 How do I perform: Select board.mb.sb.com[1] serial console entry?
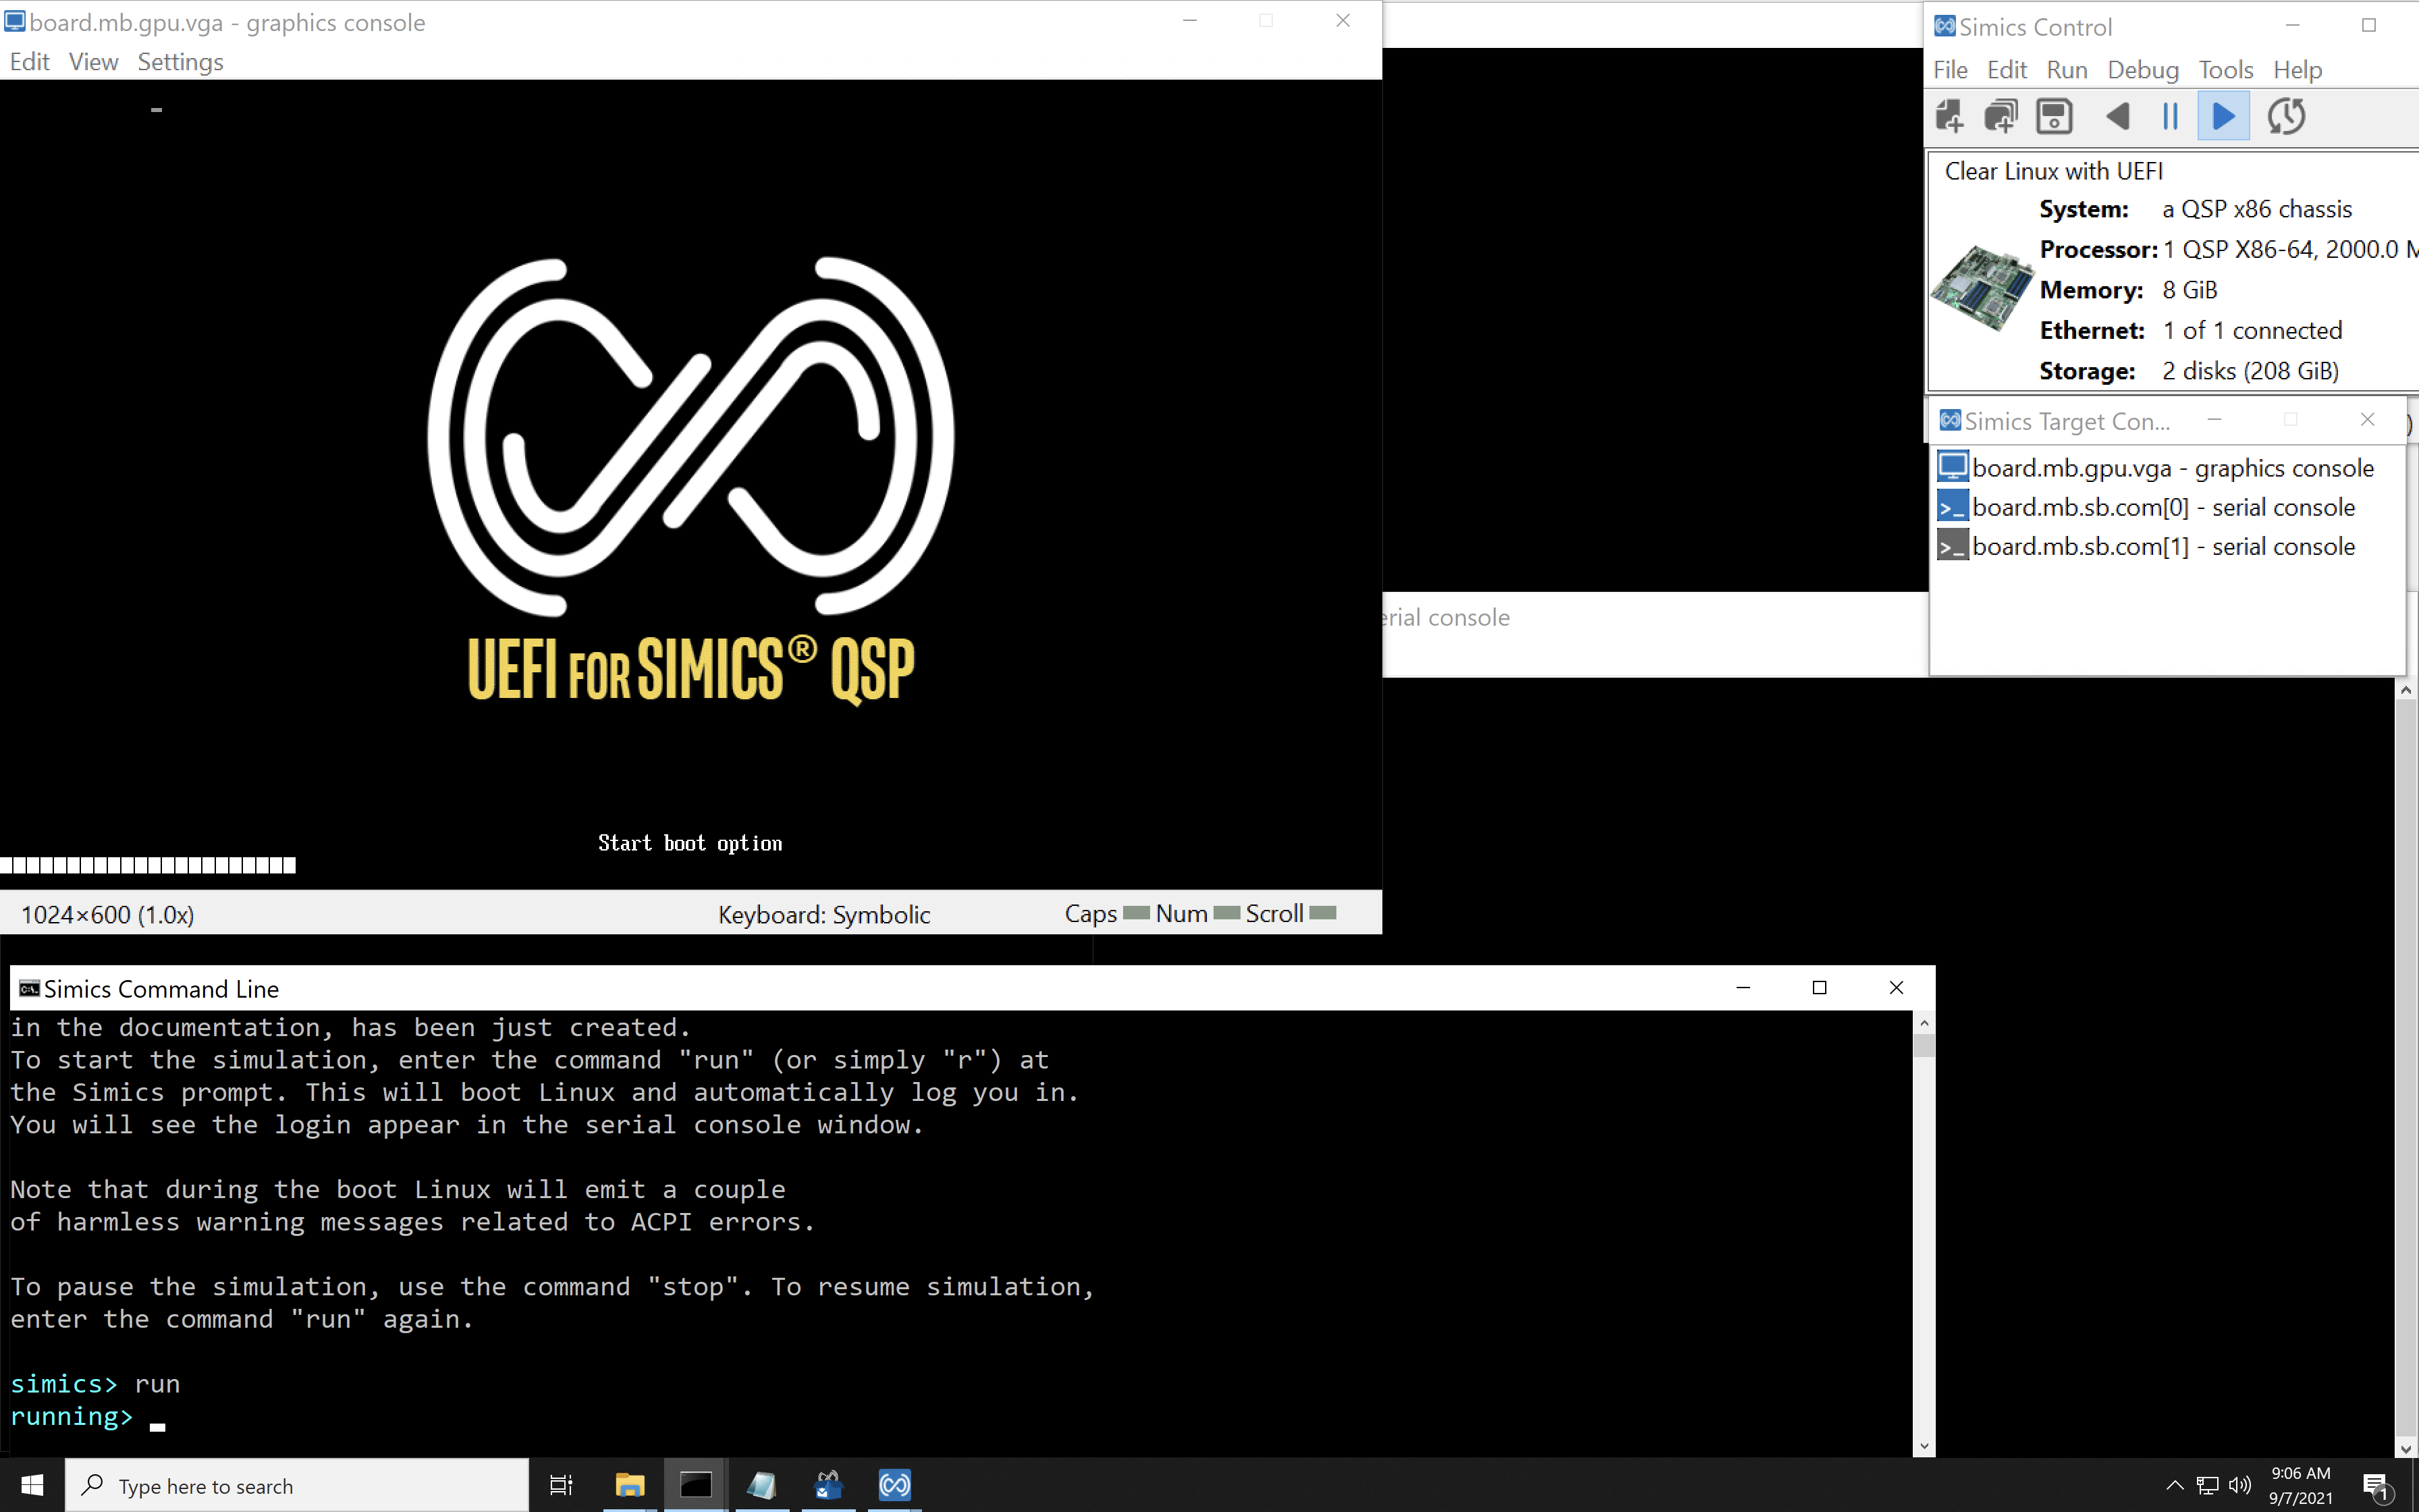click(x=2162, y=547)
